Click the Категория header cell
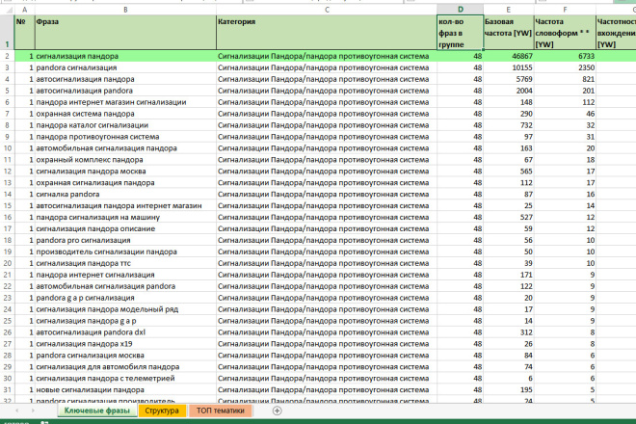The height and width of the screenshot is (424, 636). [x=327, y=33]
